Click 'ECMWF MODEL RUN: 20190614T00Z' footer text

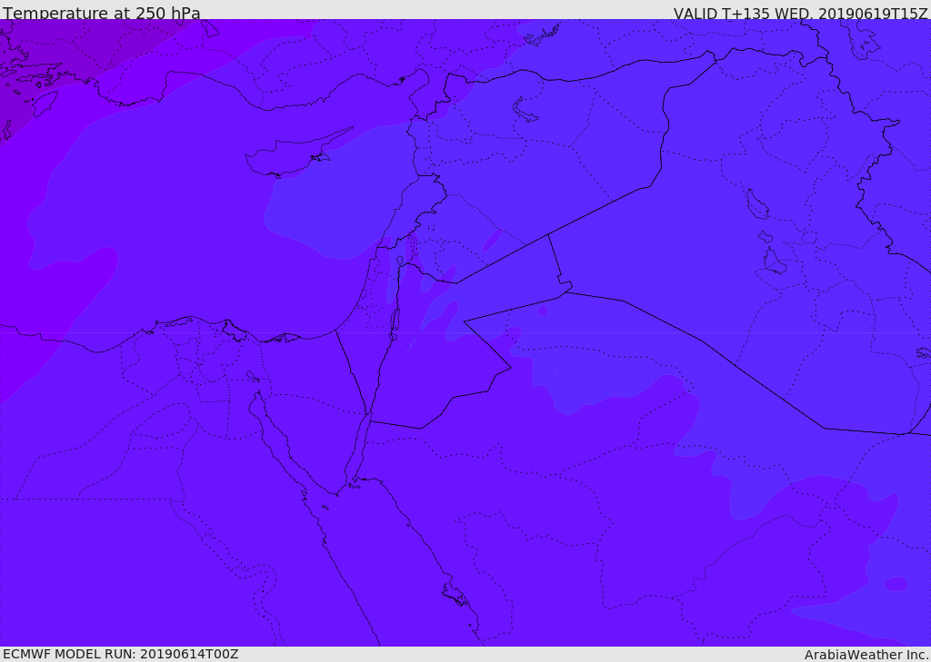121,654
